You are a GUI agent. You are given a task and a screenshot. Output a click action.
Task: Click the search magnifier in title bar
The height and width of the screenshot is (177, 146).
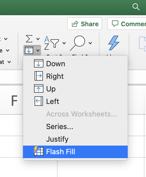(136, 7)
